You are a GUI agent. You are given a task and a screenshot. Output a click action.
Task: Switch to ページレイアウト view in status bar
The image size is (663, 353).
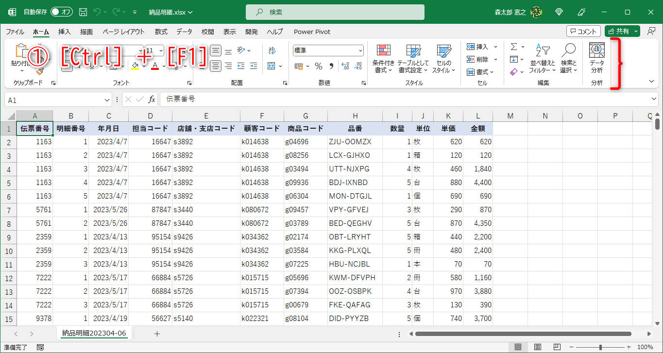(x=537, y=347)
